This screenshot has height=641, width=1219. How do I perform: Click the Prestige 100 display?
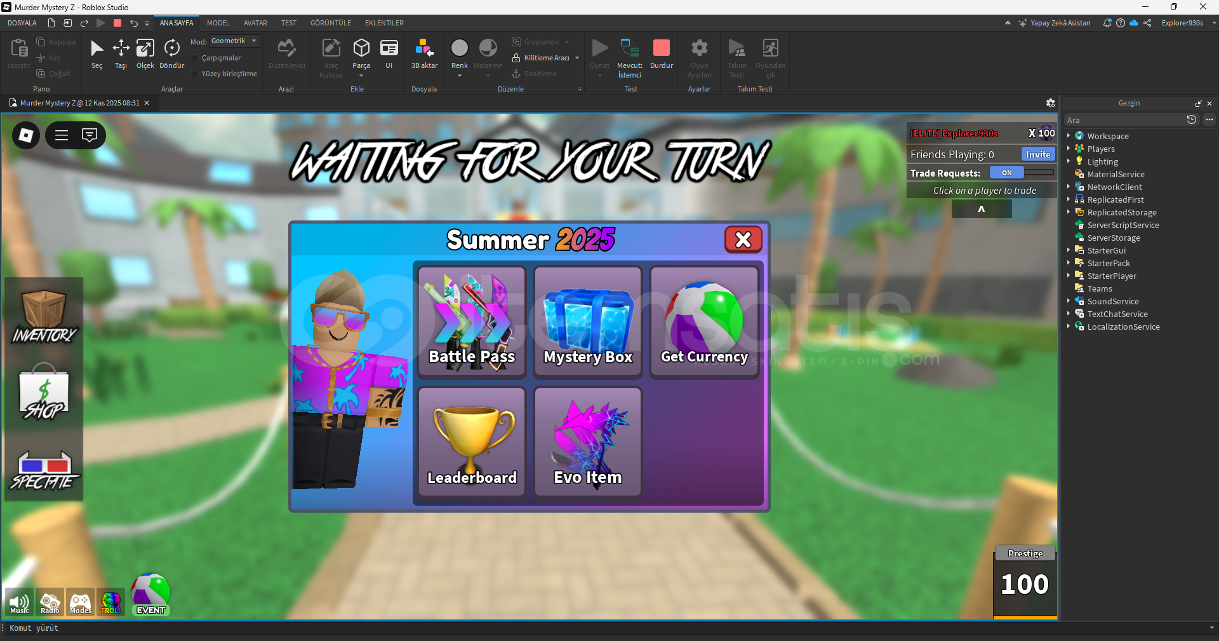pyautogui.click(x=1025, y=581)
